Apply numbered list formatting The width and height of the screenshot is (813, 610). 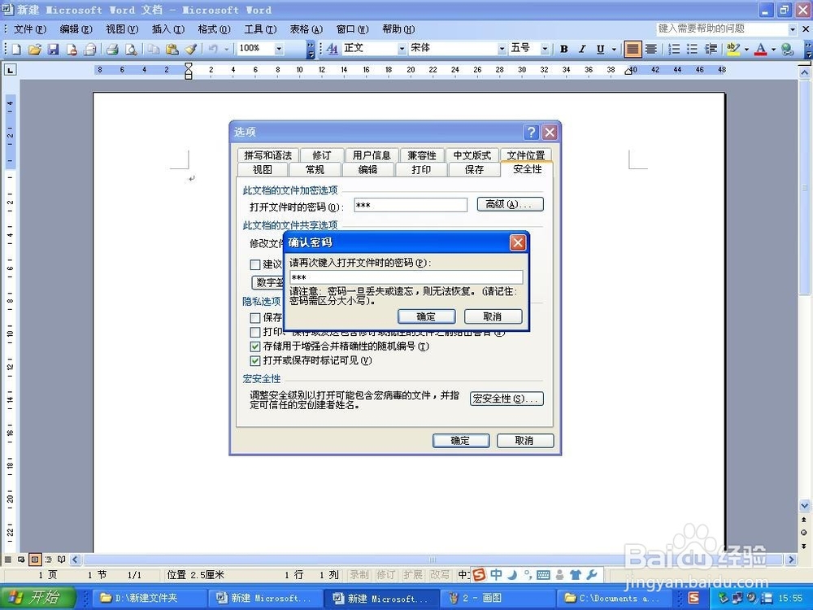673,50
